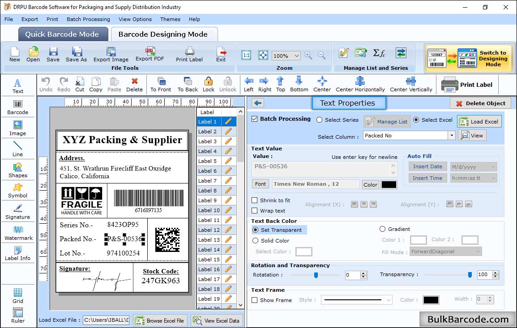Center object Horizontally

[x=360, y=85]
